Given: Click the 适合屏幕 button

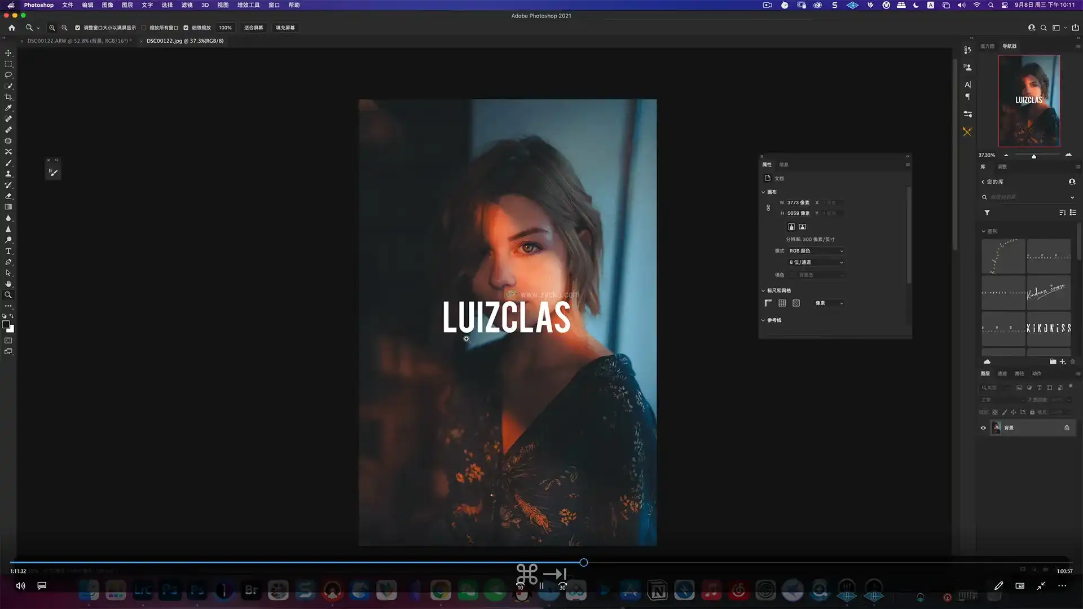Looking at the screenshot, I should click(x=253, y=28).
